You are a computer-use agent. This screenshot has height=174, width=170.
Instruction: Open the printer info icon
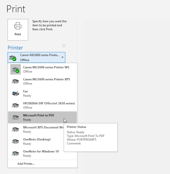point(64,46)
